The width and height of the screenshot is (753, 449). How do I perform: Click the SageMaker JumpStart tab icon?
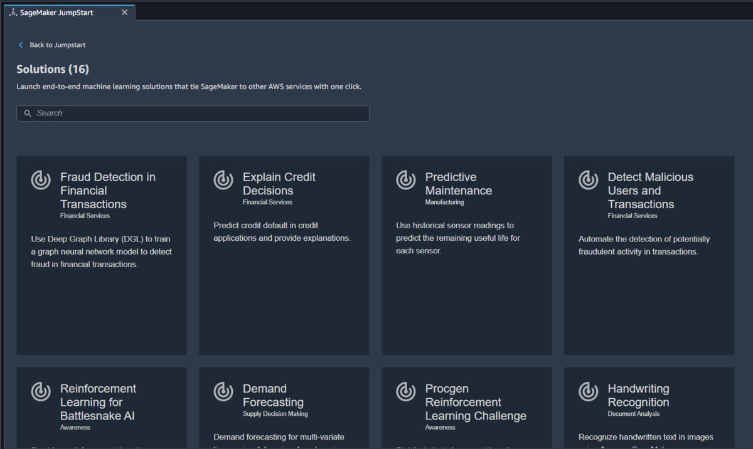[x=13, y=13]
